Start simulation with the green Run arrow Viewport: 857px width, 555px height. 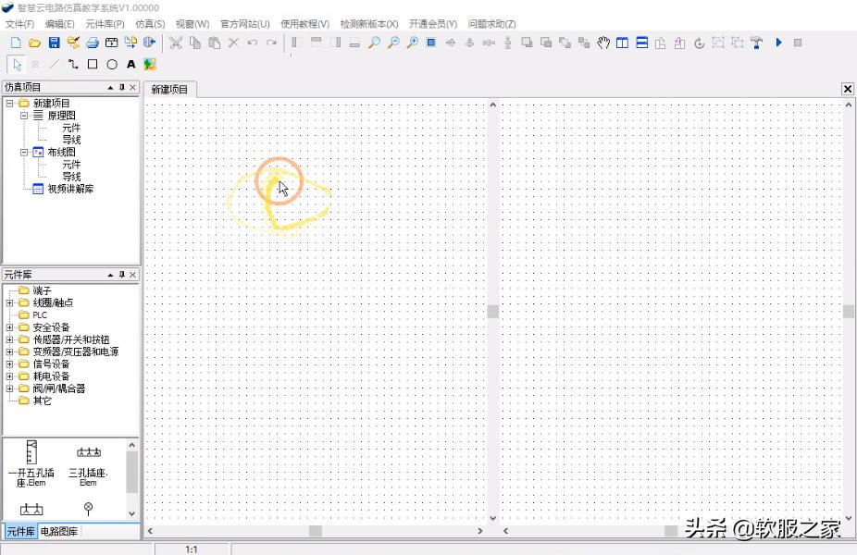click(778, 43)
